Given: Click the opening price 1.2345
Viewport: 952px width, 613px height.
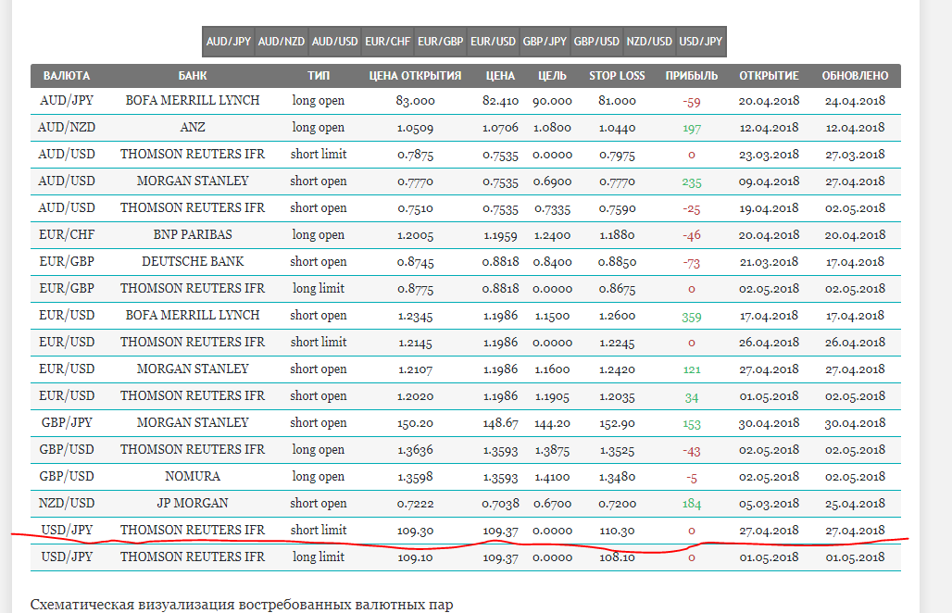Looking at the screenshot, I should coord(415,316).
